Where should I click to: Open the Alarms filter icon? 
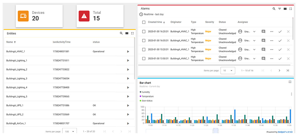[279, 9]
